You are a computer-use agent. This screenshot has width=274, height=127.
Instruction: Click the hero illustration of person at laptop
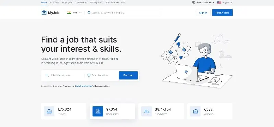[197, 61]
